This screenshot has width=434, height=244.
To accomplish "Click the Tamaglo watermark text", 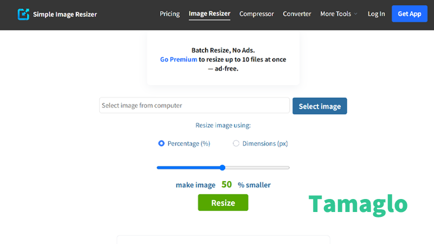I will coord(358,204).
